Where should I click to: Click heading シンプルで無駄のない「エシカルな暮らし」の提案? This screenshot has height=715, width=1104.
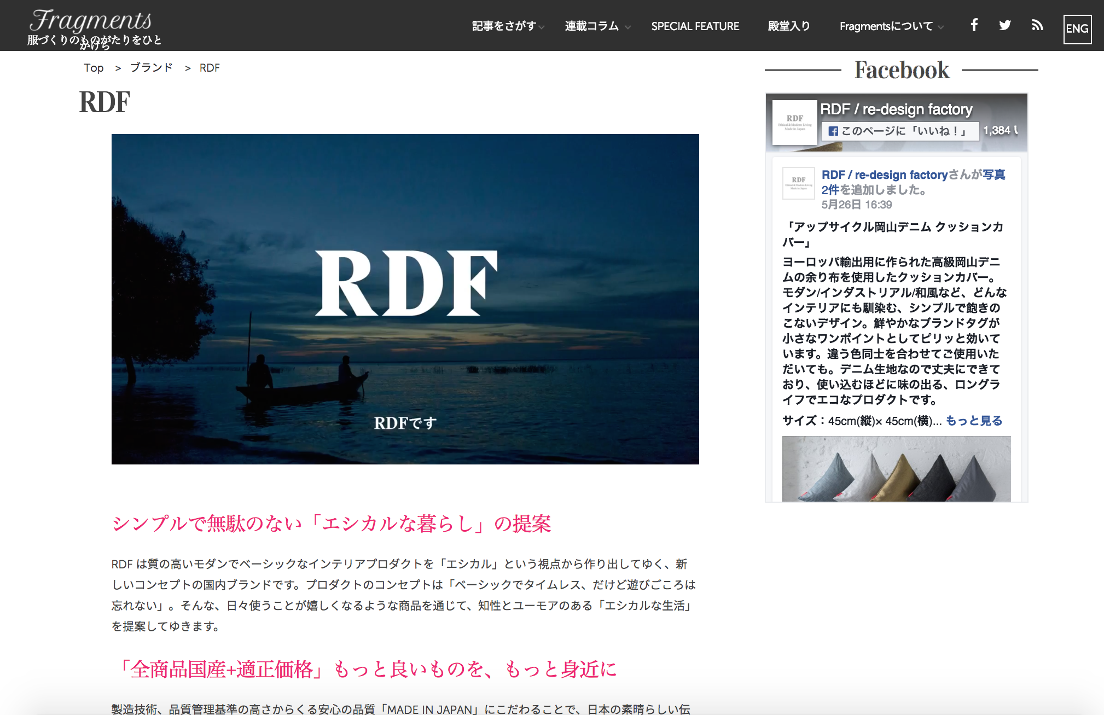[x=332, y=524]
